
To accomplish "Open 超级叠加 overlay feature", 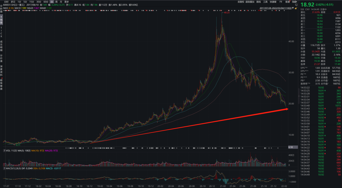I will click(250, 2).
